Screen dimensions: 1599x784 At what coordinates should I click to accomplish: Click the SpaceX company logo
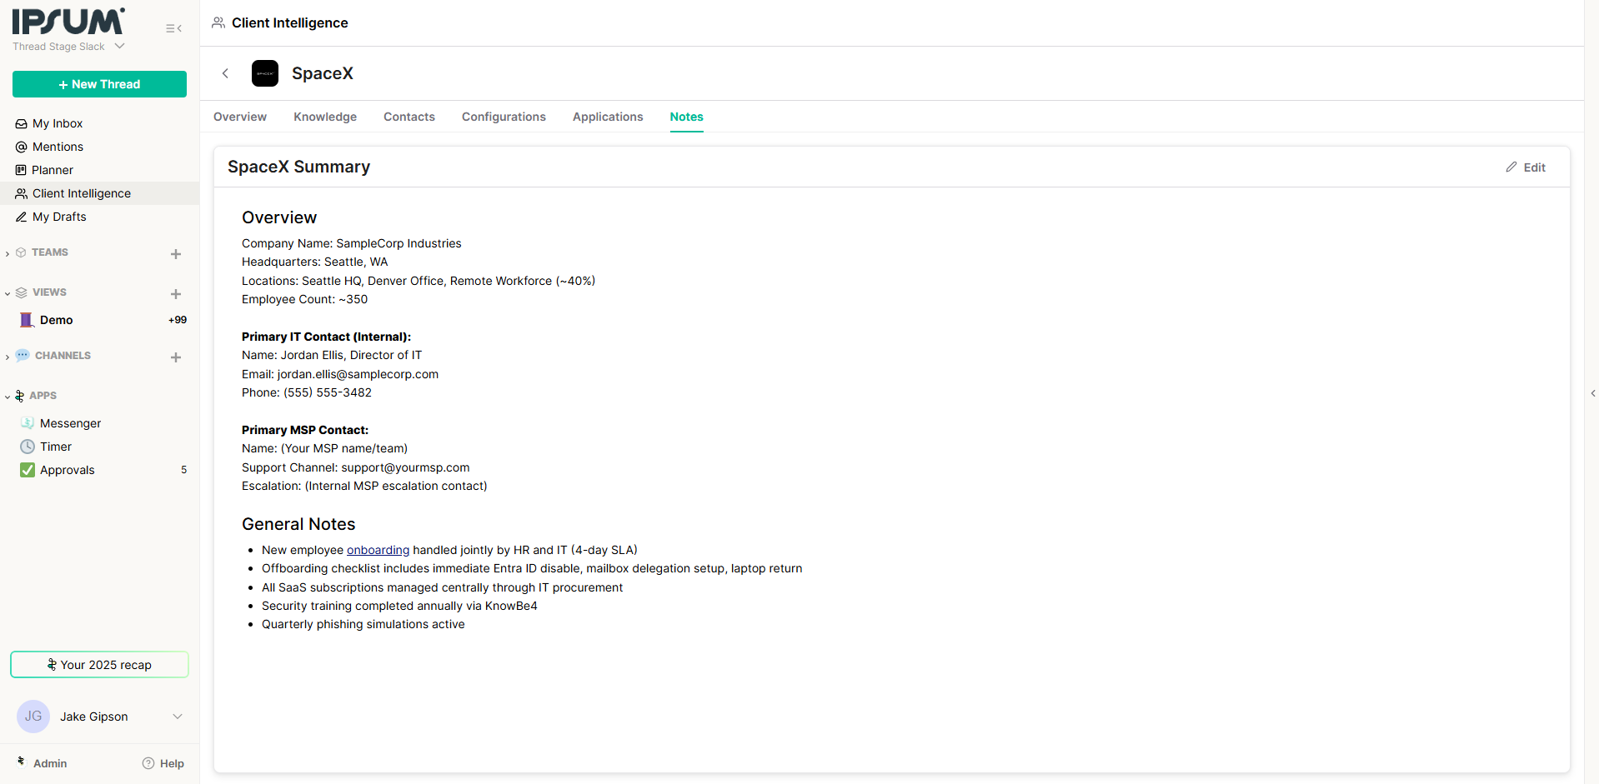click(265, 73)
